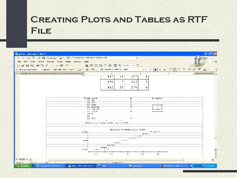Click the Numbering list icon
The height and width of the screenshot is (178, 237).
(190, 70)
